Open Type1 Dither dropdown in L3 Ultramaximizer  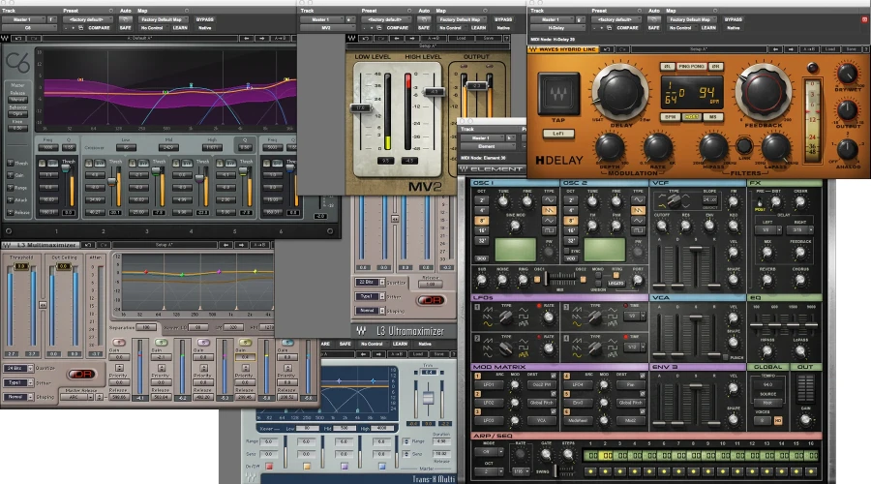click(x=370, y=296)
